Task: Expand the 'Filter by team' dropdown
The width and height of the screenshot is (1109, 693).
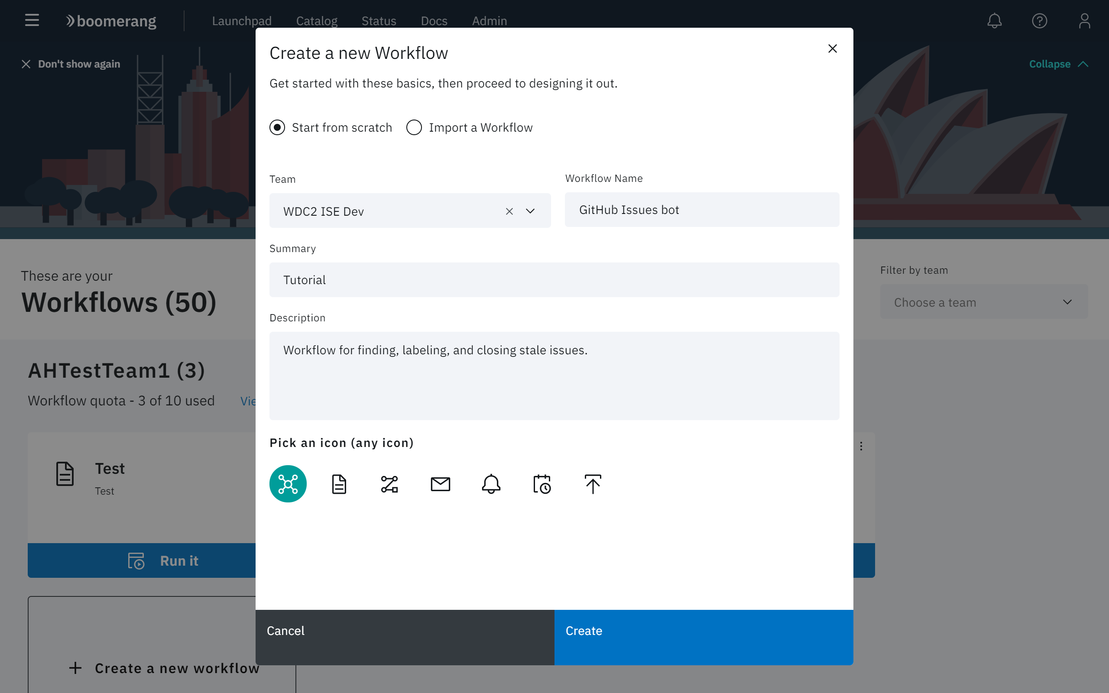Action: pos(984,302)
